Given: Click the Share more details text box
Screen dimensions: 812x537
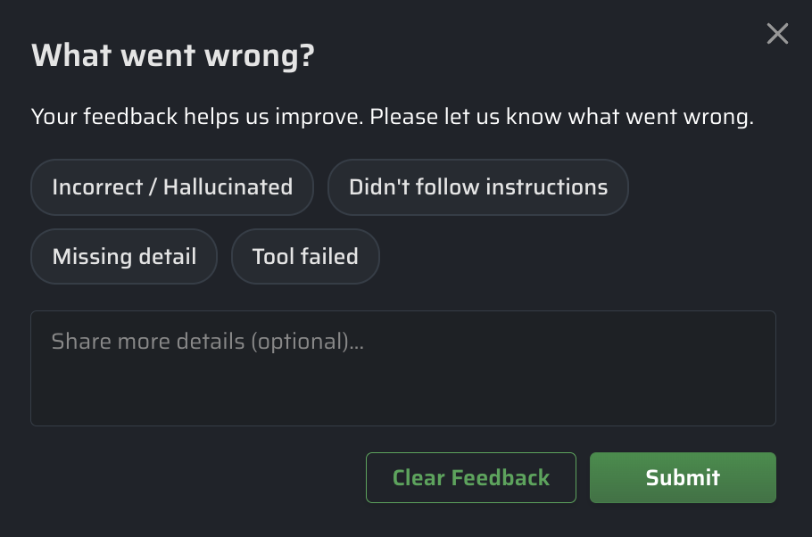Looking at the screenshot, I should point(402,368).
